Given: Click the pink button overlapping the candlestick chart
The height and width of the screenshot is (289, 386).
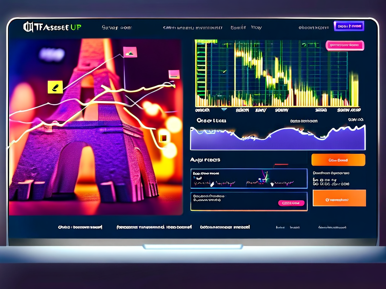Looking at the screenshot, I should pyautogui.click(x=345, y=46).
